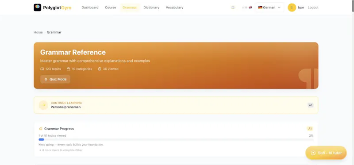Click the bar chart Grammar Progress icon

(x=41, y=129)
